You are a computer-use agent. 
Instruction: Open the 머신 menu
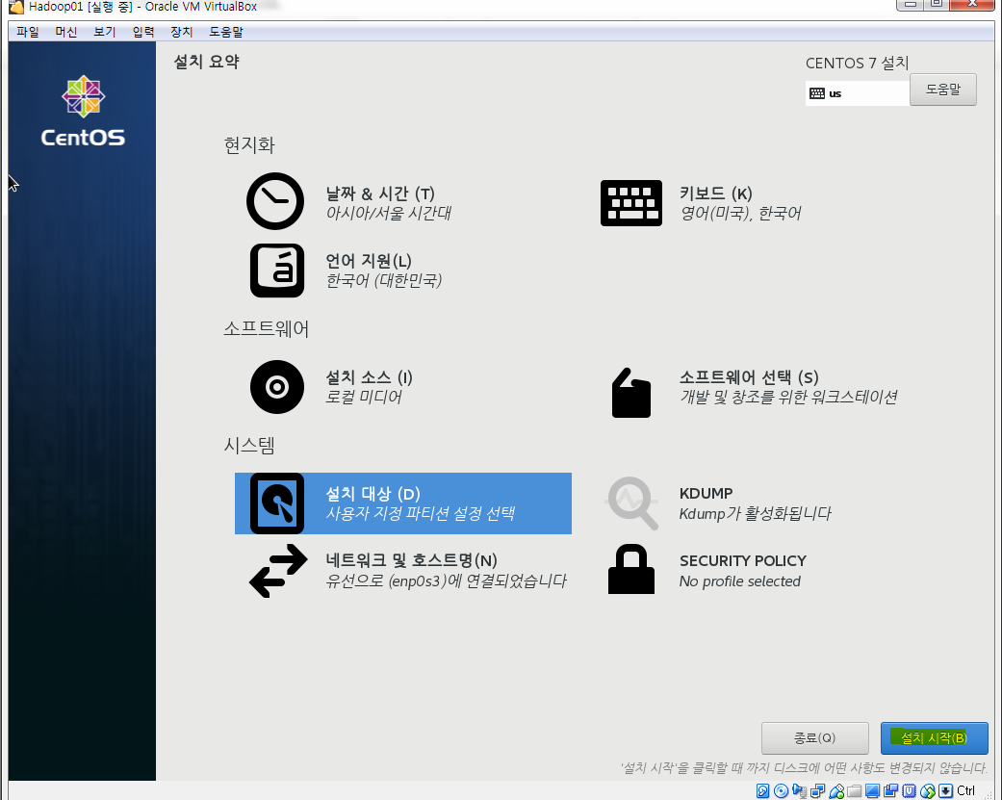pyautogui.click(x=65, y=32)
